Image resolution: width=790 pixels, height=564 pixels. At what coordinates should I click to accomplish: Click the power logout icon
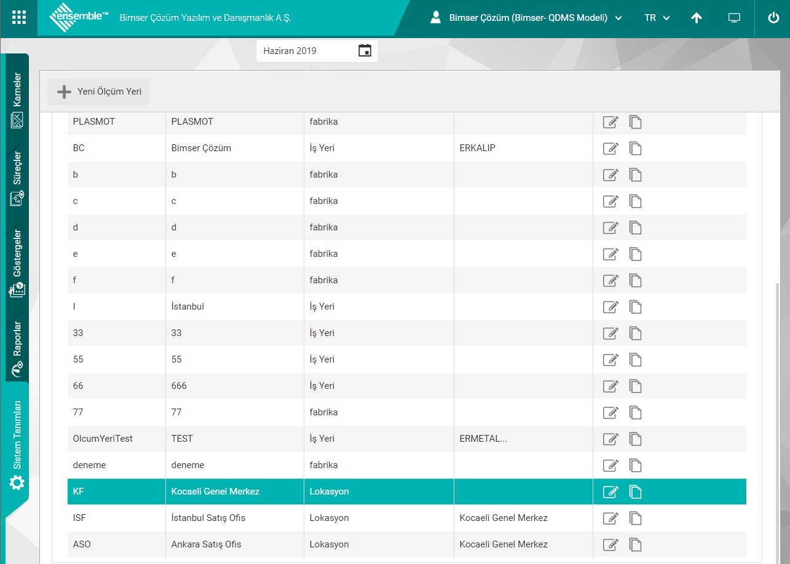[x=773, y=18]
